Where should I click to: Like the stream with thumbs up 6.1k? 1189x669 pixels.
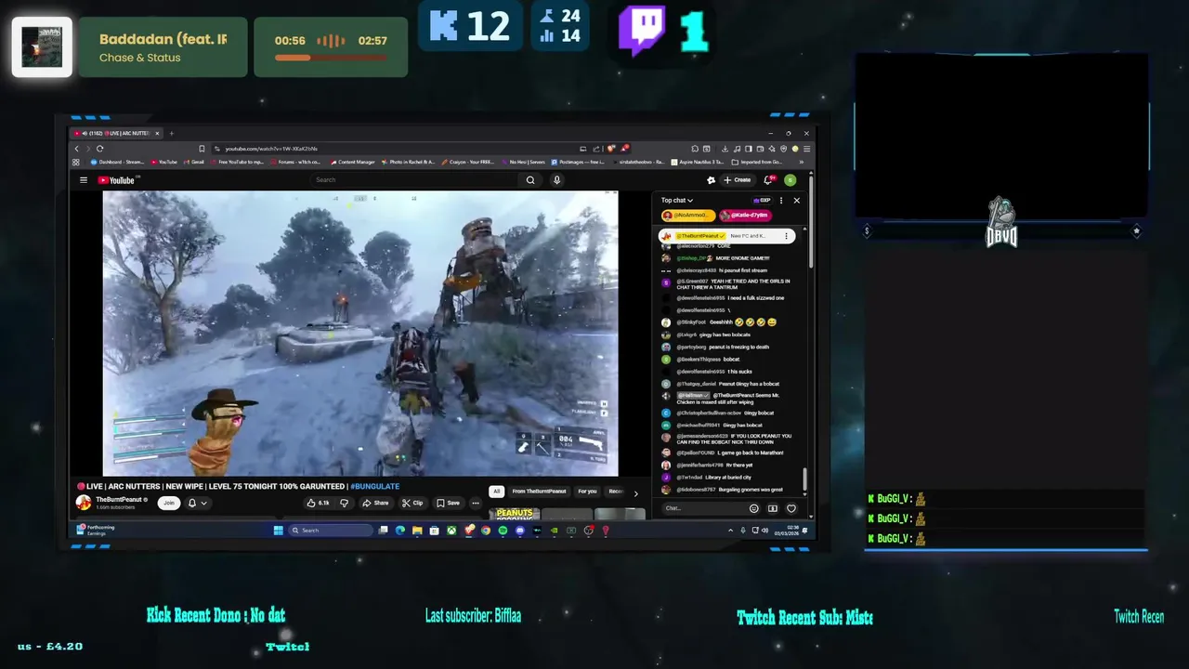319,503
